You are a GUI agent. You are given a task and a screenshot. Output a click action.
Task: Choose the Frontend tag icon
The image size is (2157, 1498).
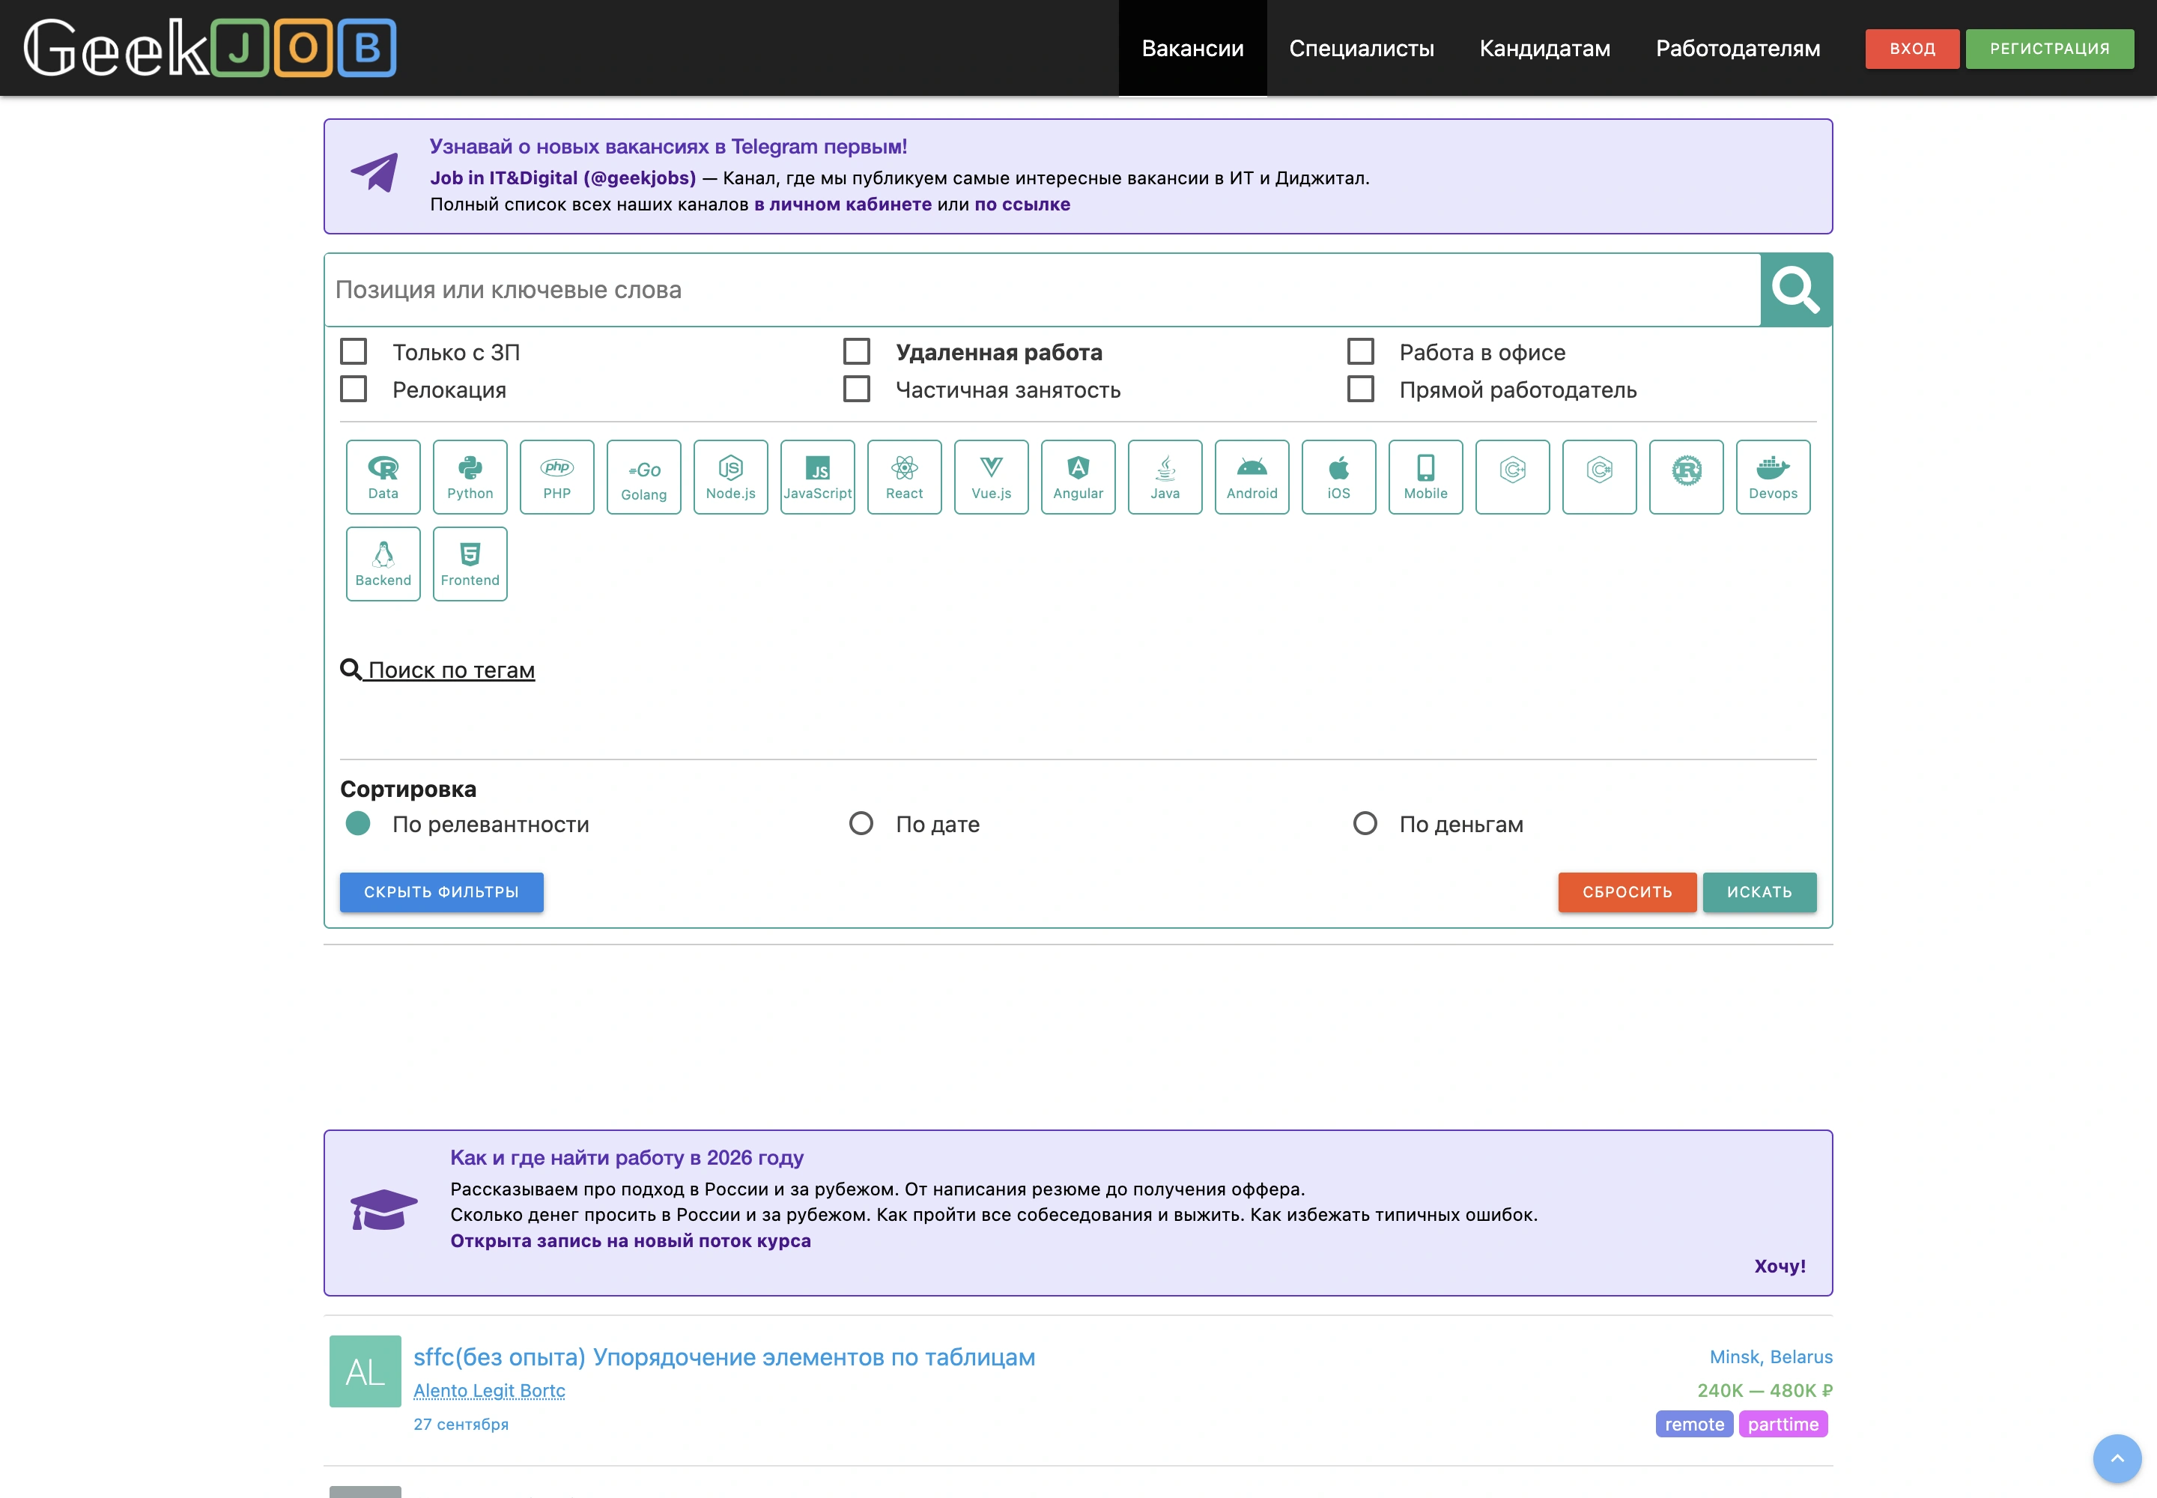470,564
